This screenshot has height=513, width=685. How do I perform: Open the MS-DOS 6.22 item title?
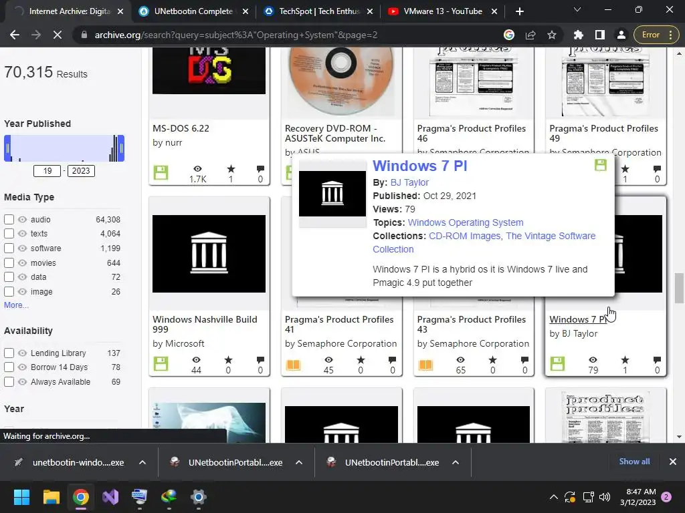coord(181,128)
